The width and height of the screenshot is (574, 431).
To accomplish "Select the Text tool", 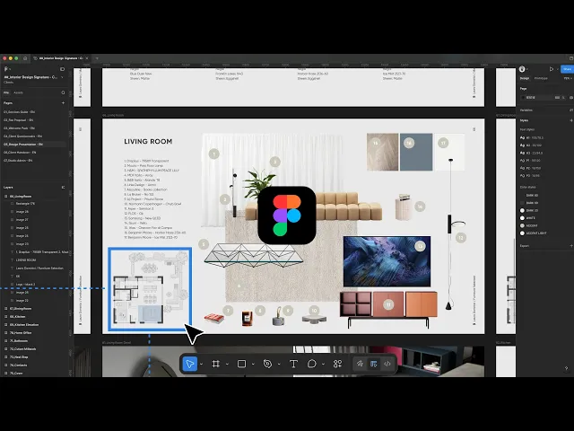I will pos(293,364).
